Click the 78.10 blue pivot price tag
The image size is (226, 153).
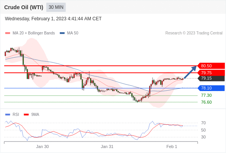[x=211, y=88]
